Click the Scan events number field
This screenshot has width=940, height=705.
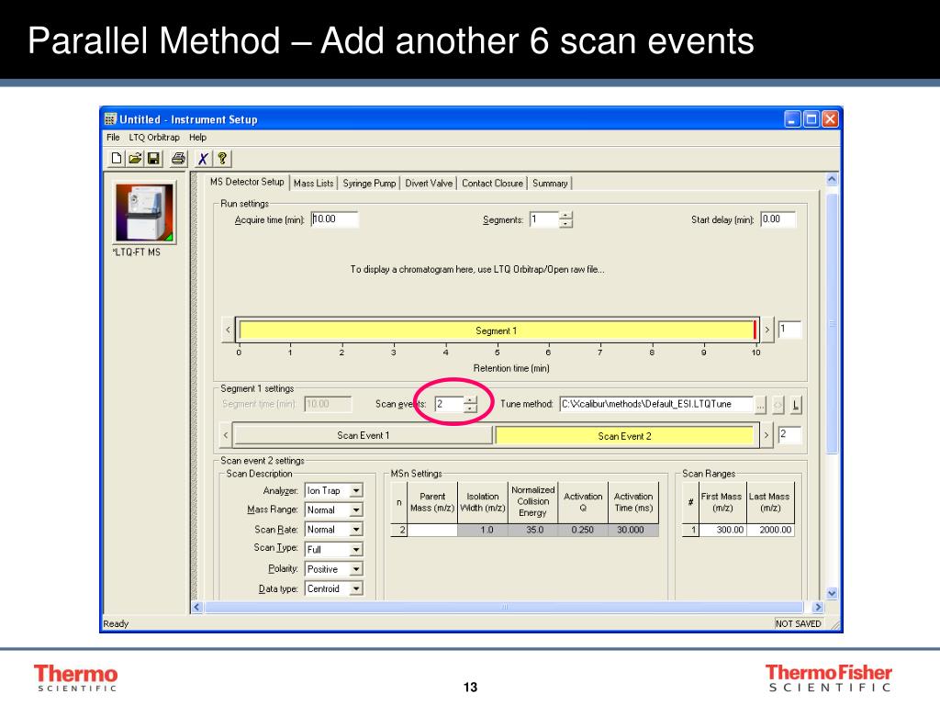click(449, 404)
